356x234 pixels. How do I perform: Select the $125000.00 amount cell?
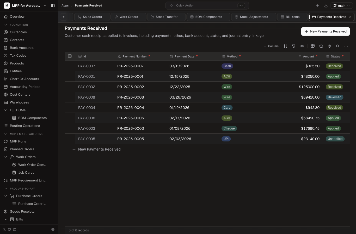click(x=297, y=87)
